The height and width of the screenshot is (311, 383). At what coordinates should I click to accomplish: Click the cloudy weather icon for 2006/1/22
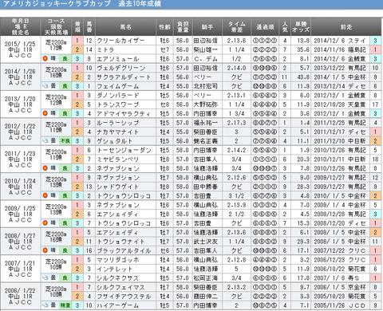pos(45,305)
